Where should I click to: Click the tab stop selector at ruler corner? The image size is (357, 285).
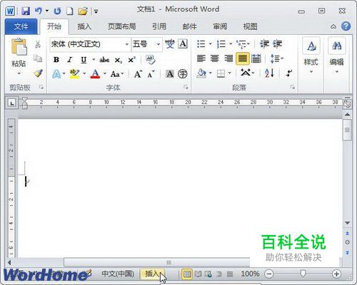[x=11, y=103]
